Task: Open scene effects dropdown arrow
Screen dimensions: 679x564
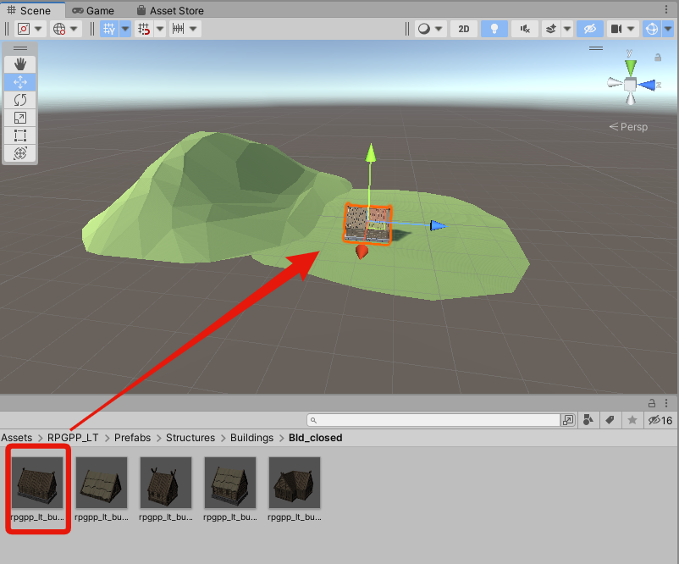Action: [x=567, y=29]
